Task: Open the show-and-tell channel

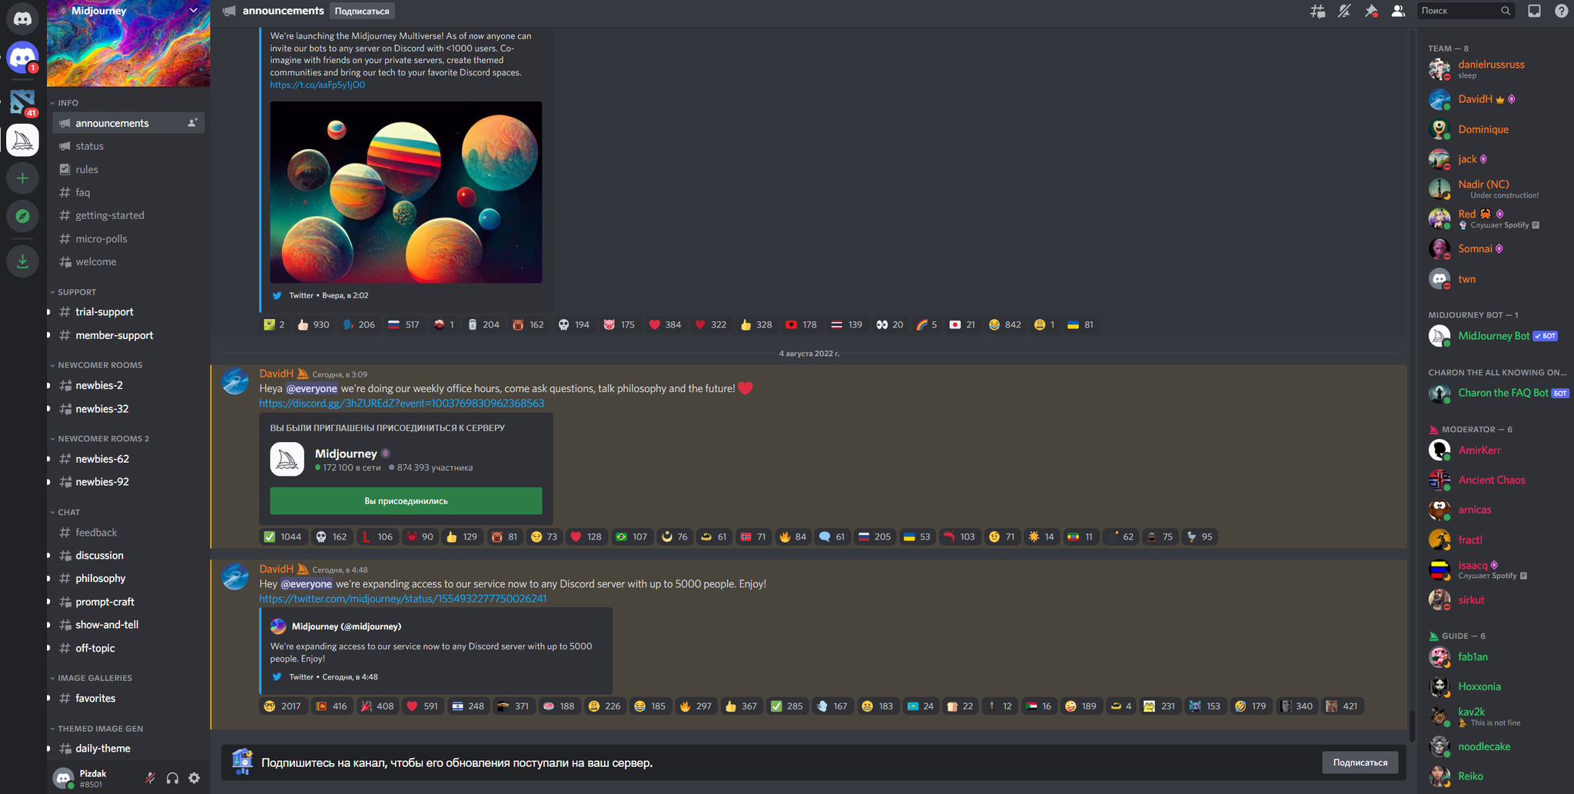Action: (128, 625)
